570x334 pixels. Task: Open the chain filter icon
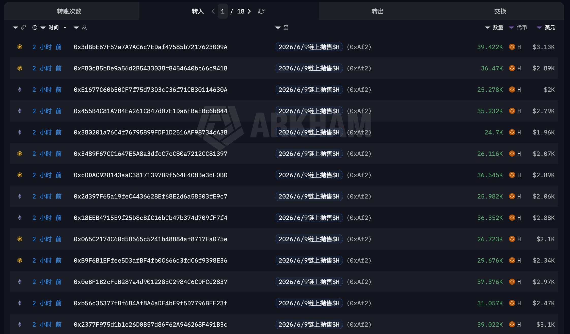click(15, 27)
